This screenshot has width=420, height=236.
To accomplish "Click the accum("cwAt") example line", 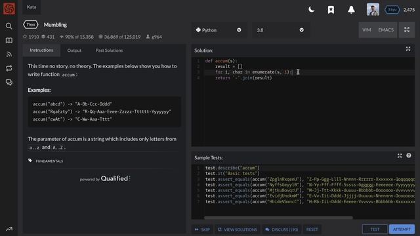I will coord(72,119).
